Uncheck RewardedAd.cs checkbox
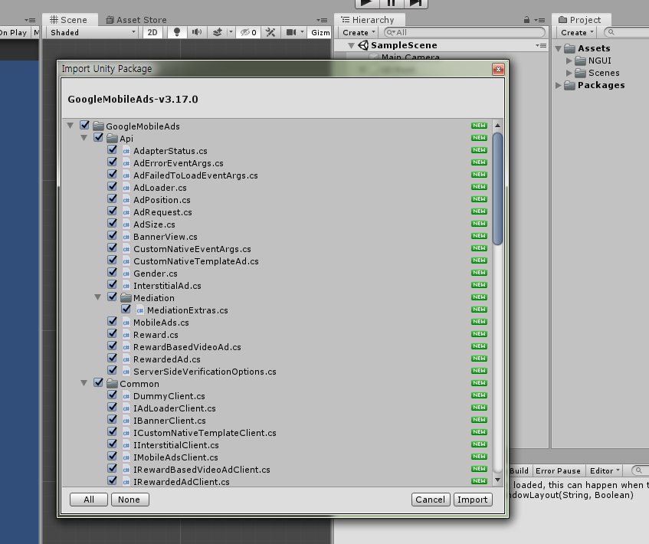Viewport: 649px width, 544px height. click(x=112, y=358)
